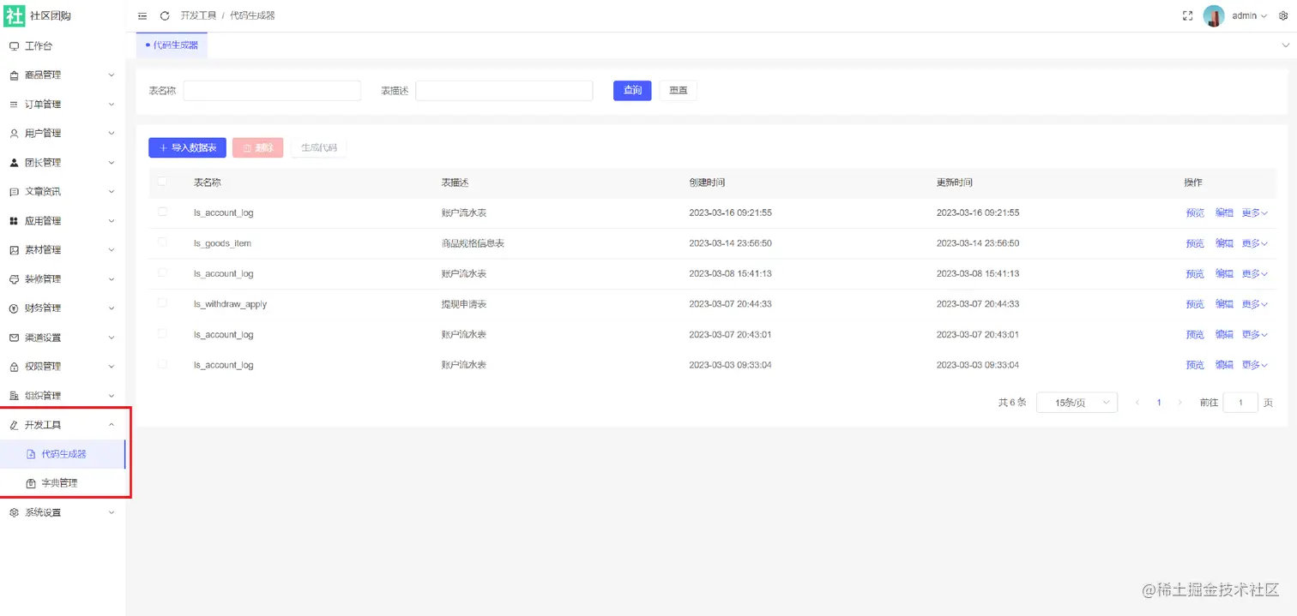This screenshot has height=616, width=1297.
Task: Open 更多 dropdown for ls_withdraw_apply row
Action: (1255, 304)
